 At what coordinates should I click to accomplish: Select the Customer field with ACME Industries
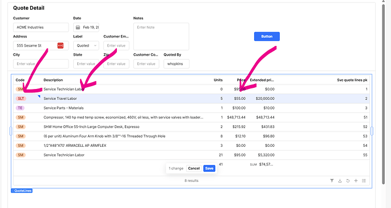[x=41, y=27]
